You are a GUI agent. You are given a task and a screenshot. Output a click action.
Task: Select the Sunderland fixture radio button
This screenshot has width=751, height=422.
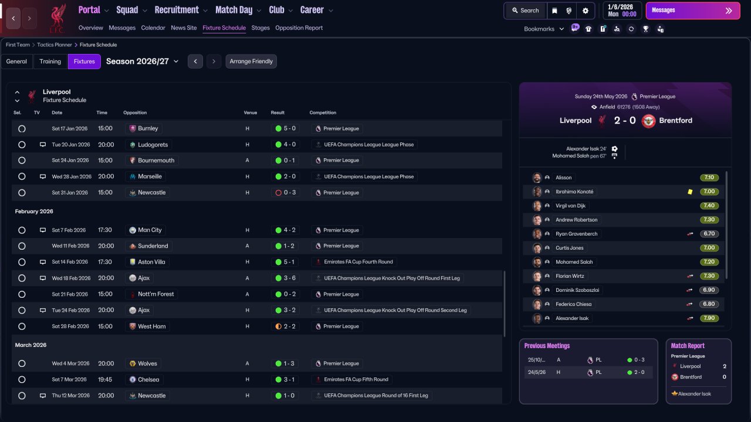tap(22, 246)
